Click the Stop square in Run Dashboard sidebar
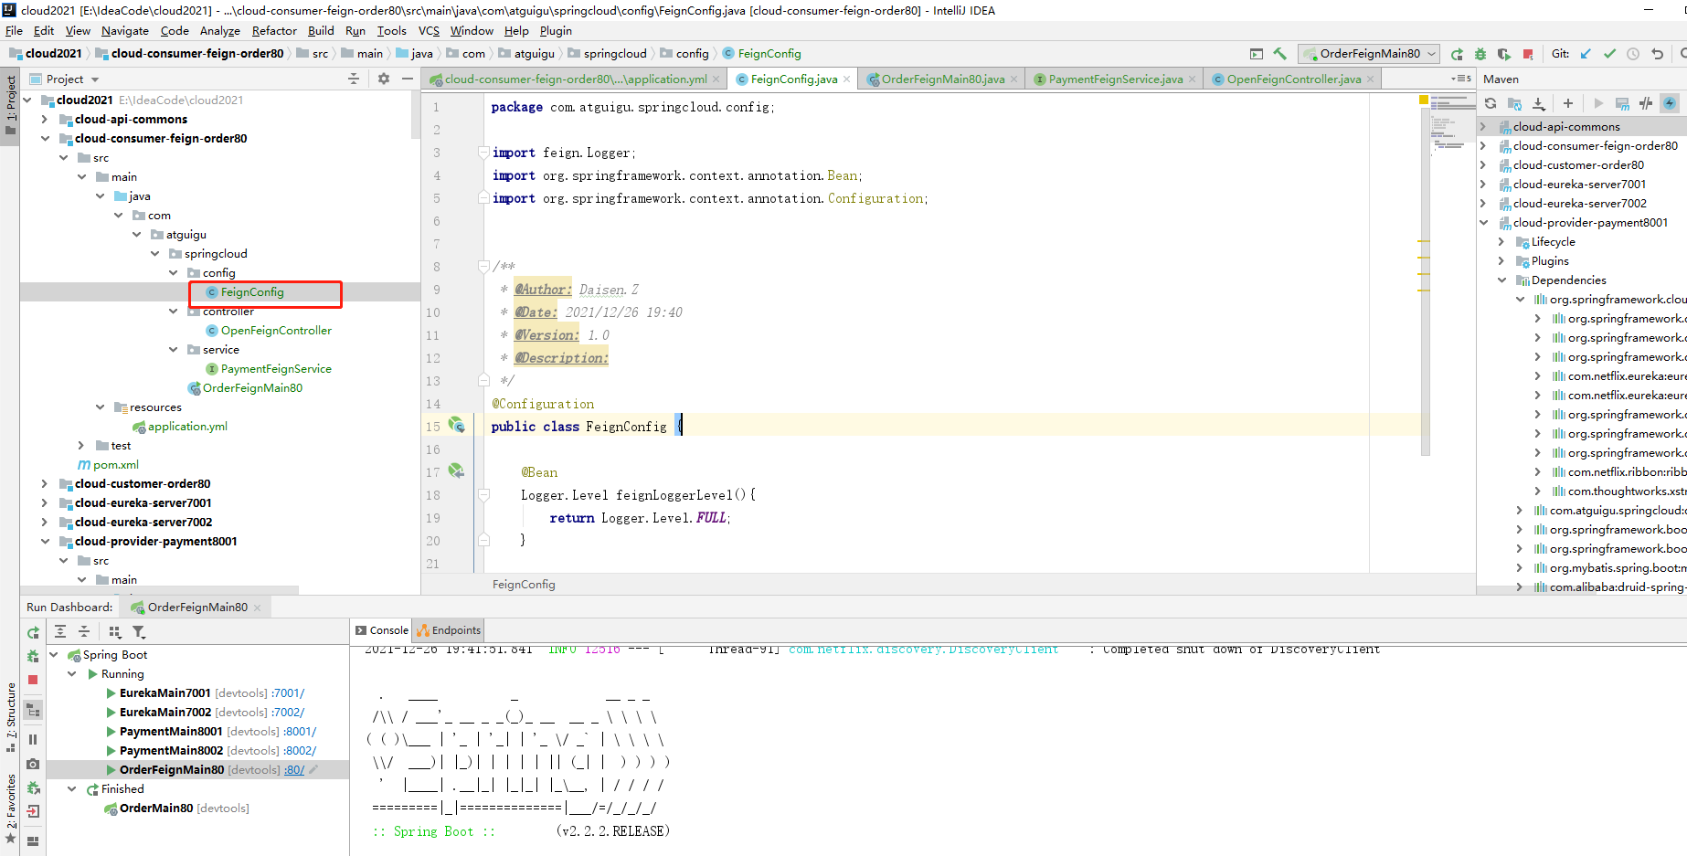This screenshot has width=1687, height=856. [33, 680]
